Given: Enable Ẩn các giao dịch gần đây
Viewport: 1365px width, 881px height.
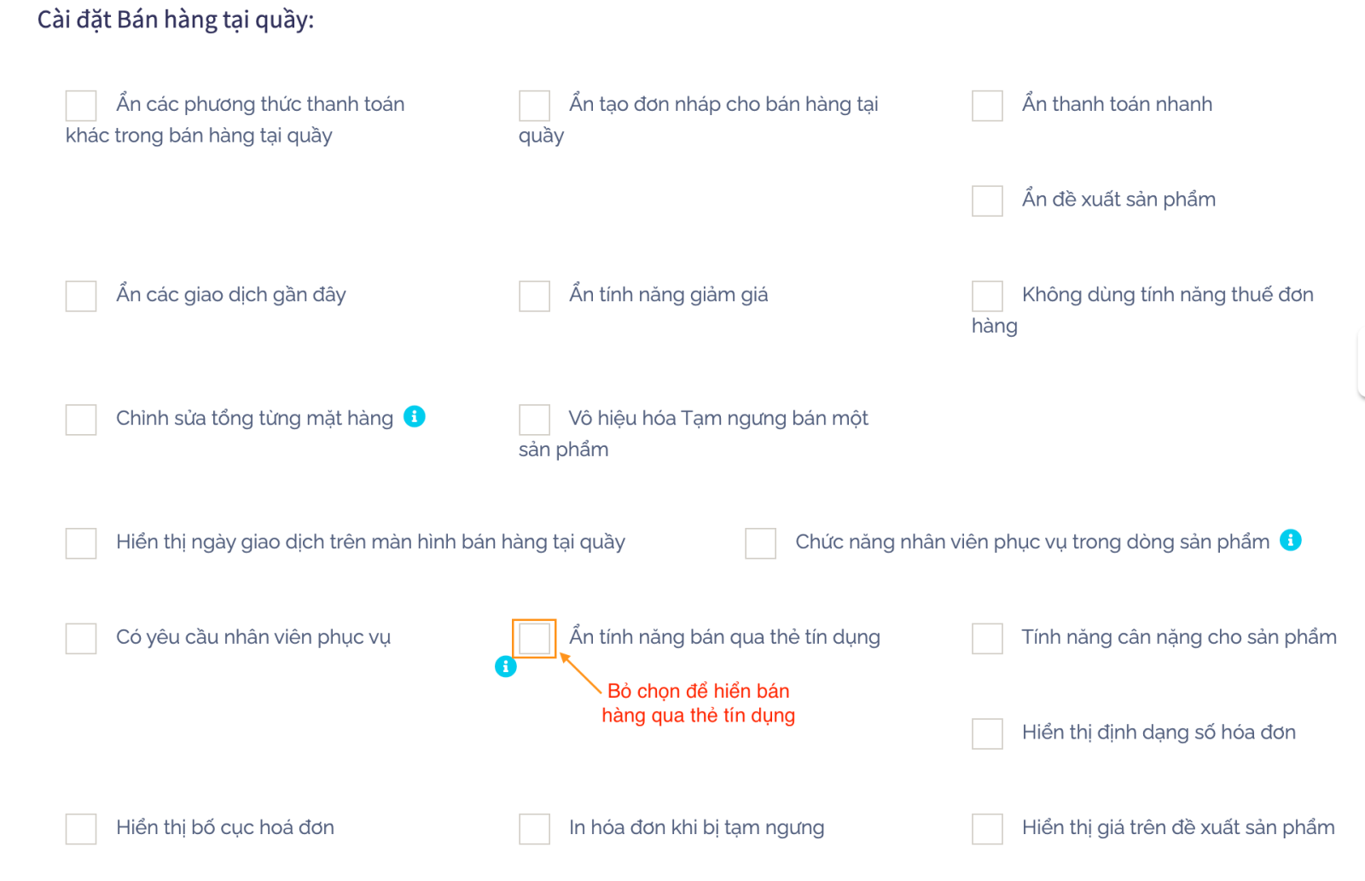Looking at the screenshot, I should click(x=81, y=296).
